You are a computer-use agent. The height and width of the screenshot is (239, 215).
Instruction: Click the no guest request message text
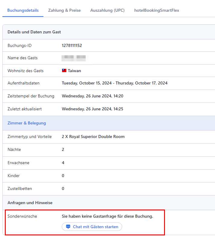(x=107, y=216)
